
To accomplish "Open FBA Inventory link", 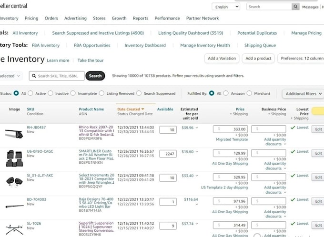I will (x=46, y=45).
